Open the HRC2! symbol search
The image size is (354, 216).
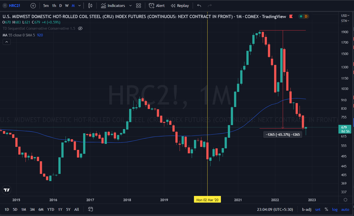point(14,6)
